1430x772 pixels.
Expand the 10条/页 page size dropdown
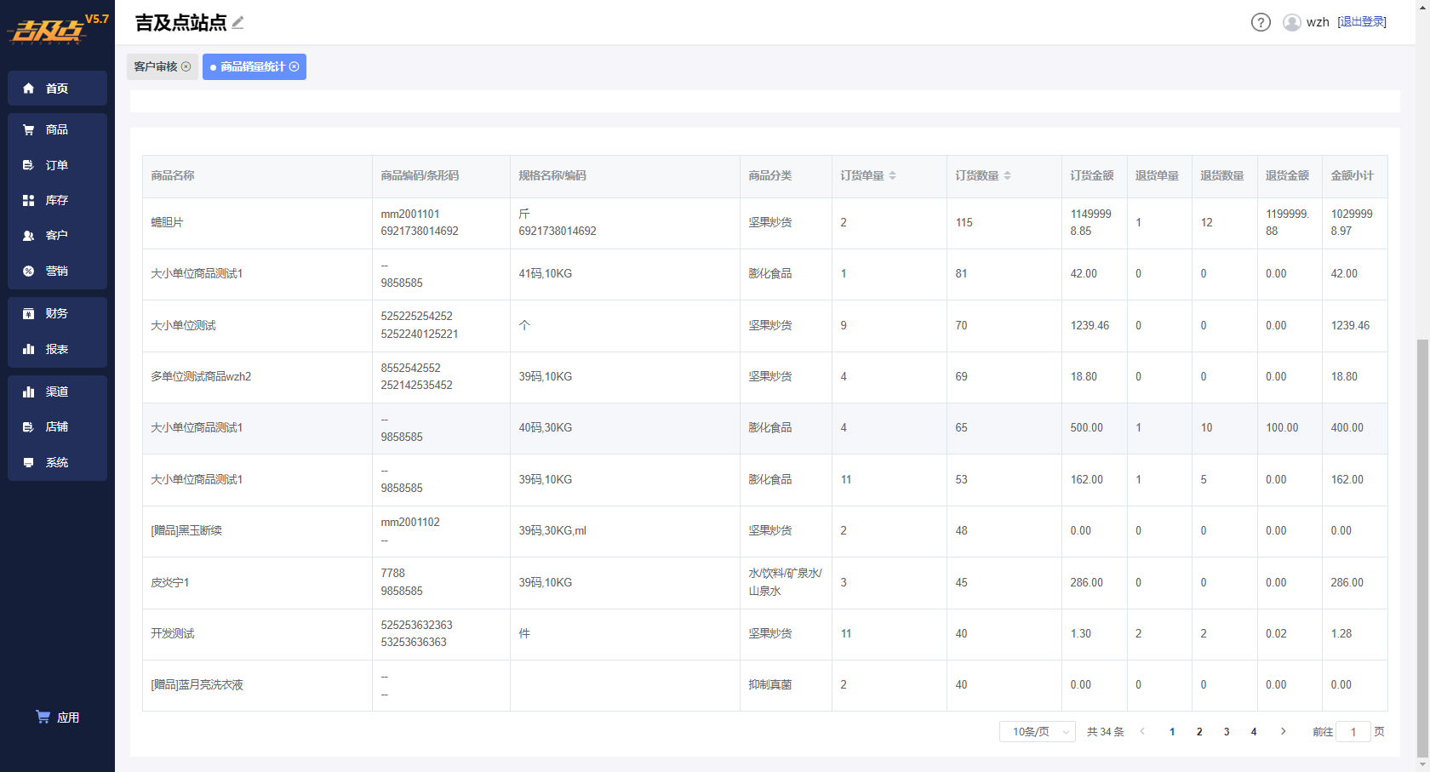pos(1038,732)
